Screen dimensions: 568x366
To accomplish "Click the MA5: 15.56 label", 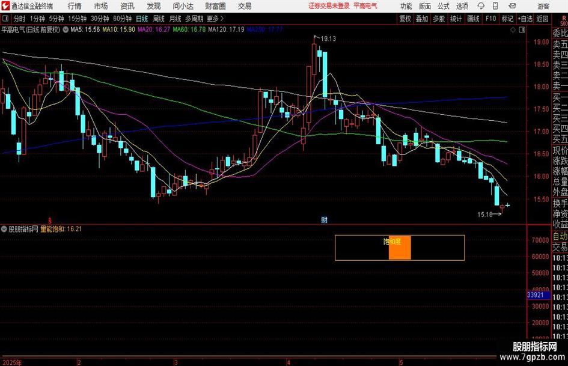I will coord(85,29).
